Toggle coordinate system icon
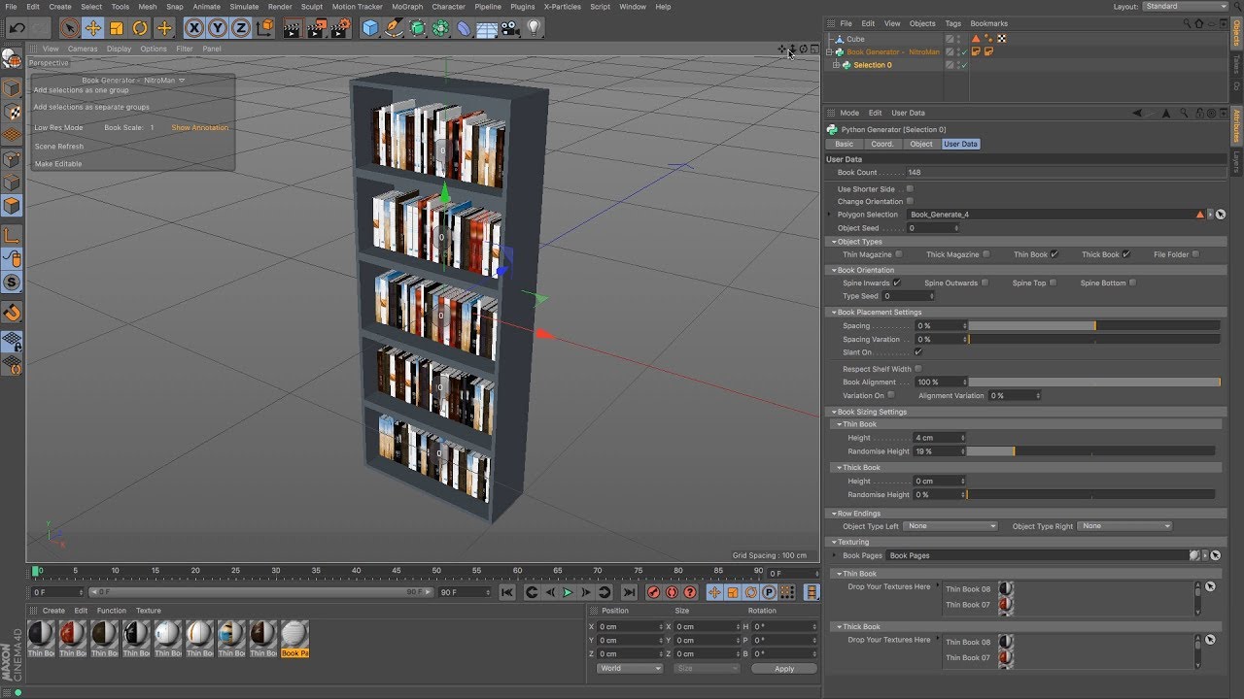This screenshot has height=699, width=1244. click(x=264, y=28)
